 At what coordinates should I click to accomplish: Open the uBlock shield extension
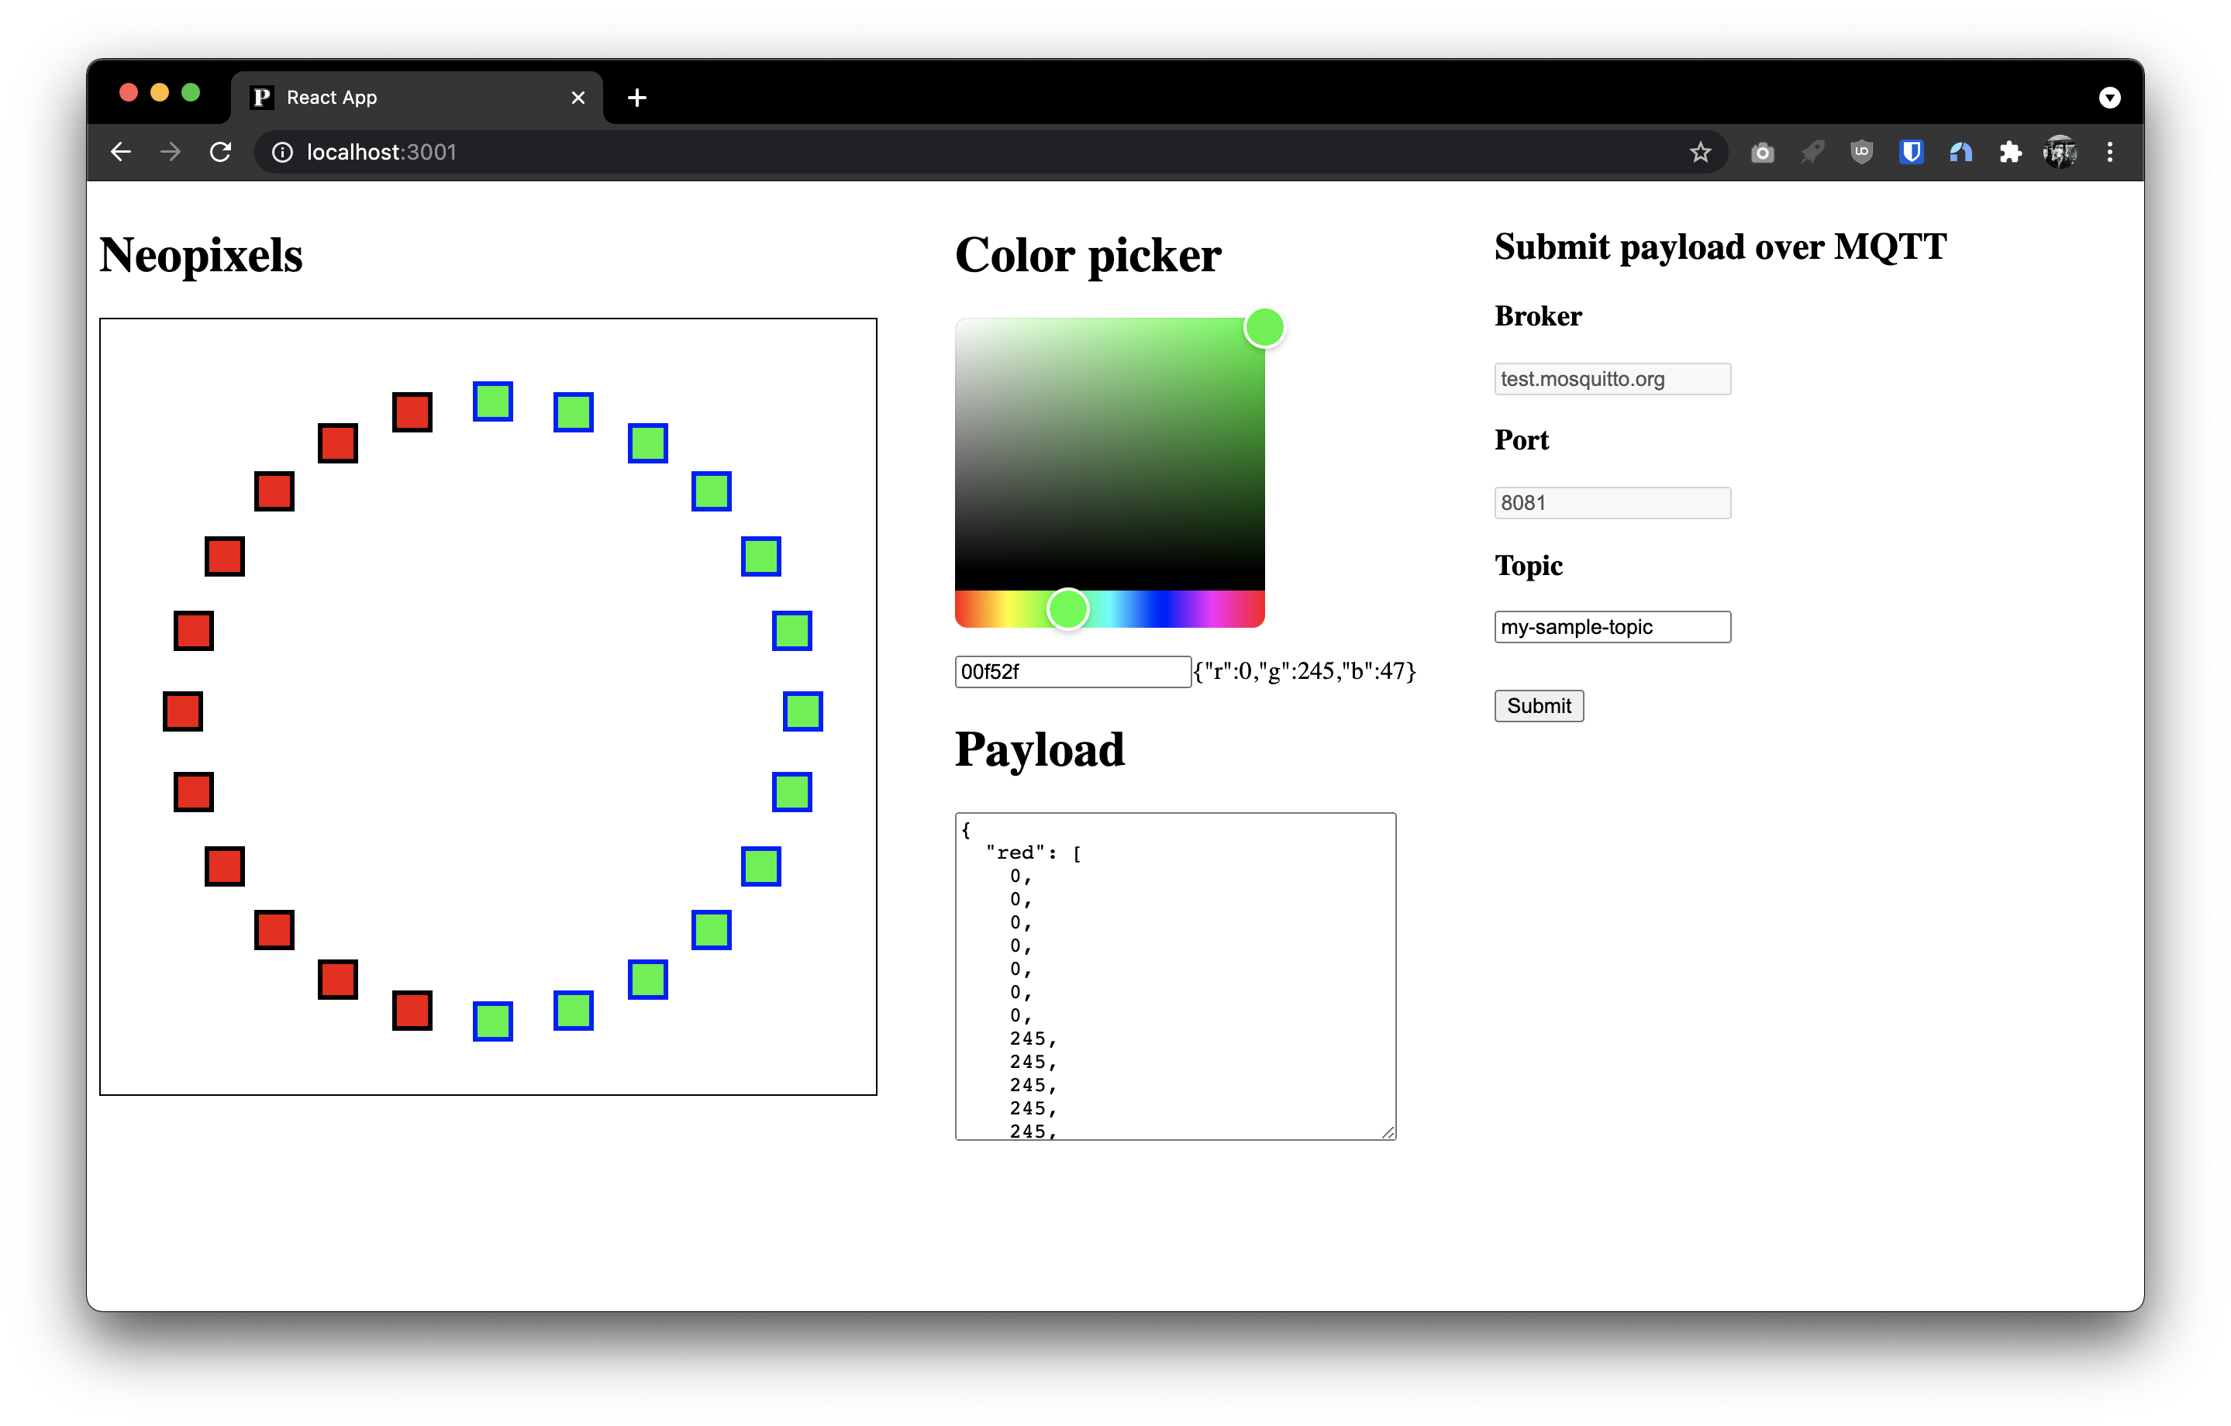(1861, 152)
